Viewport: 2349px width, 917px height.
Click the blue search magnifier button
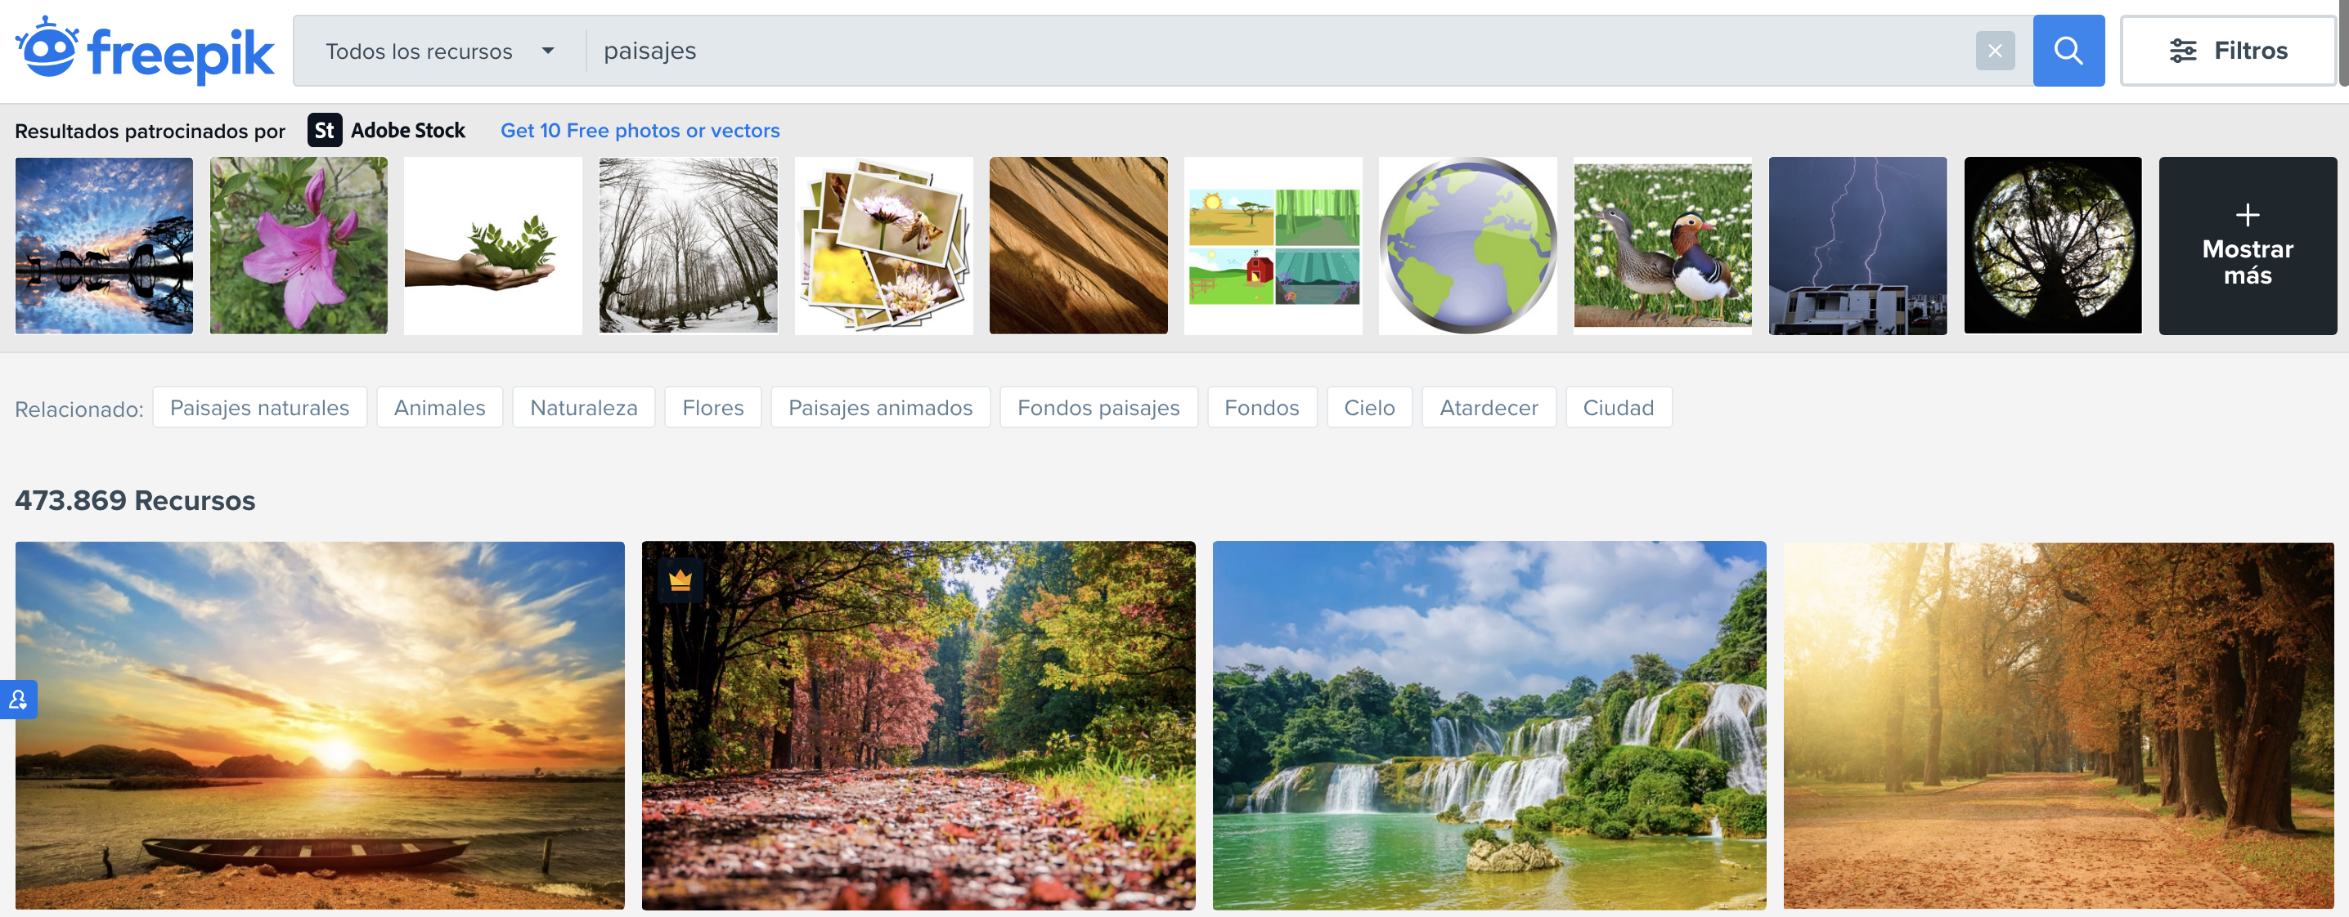pyautogui.click(x=2068, y=50)
